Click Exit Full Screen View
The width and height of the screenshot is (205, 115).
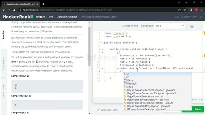click(x=186, y=17)
